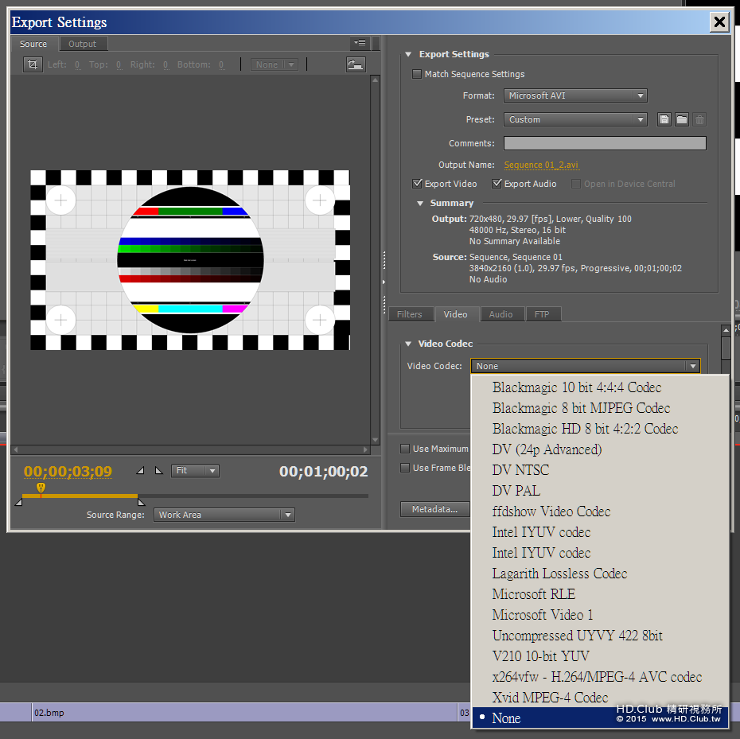
Task: Click the Set In Point triangle
Action: 141,471
